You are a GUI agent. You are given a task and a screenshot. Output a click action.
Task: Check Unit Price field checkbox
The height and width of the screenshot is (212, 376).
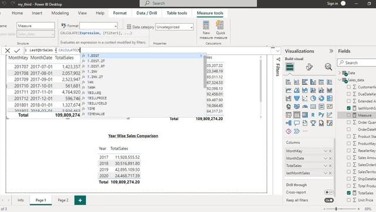coord(348,200)
